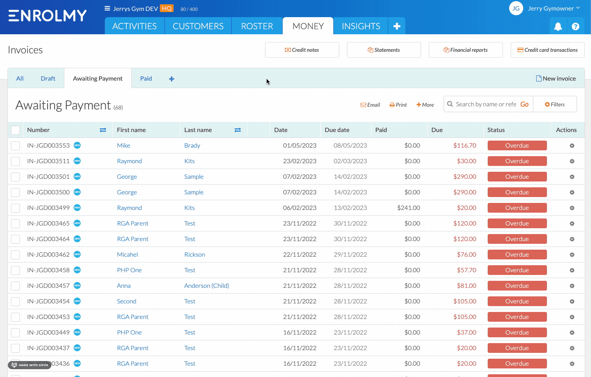Show Paid invoices tab
The height and width of the screenshot is (377, 591).
coord(146,78)
